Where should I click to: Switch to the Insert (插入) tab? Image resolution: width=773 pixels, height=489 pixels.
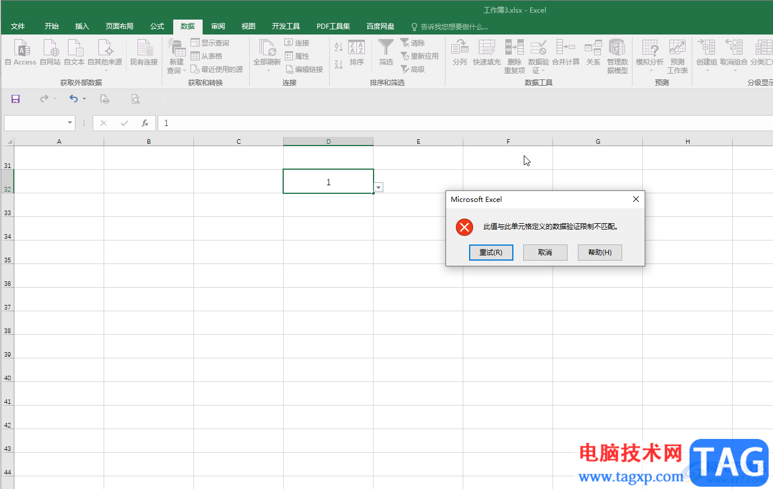point(82,26)
